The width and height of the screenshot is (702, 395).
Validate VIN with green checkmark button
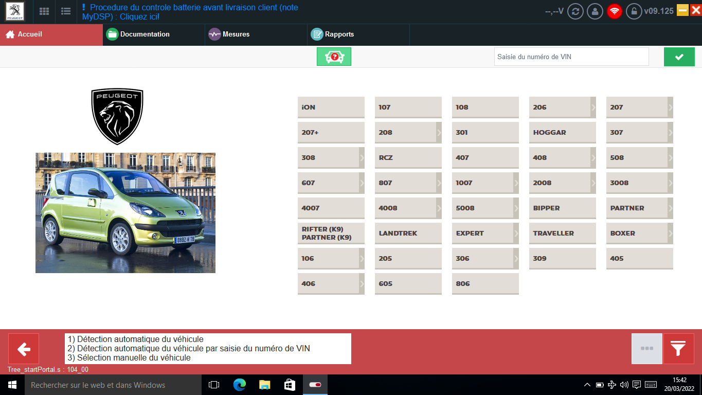pyautogui.click(x=679, y=57)
